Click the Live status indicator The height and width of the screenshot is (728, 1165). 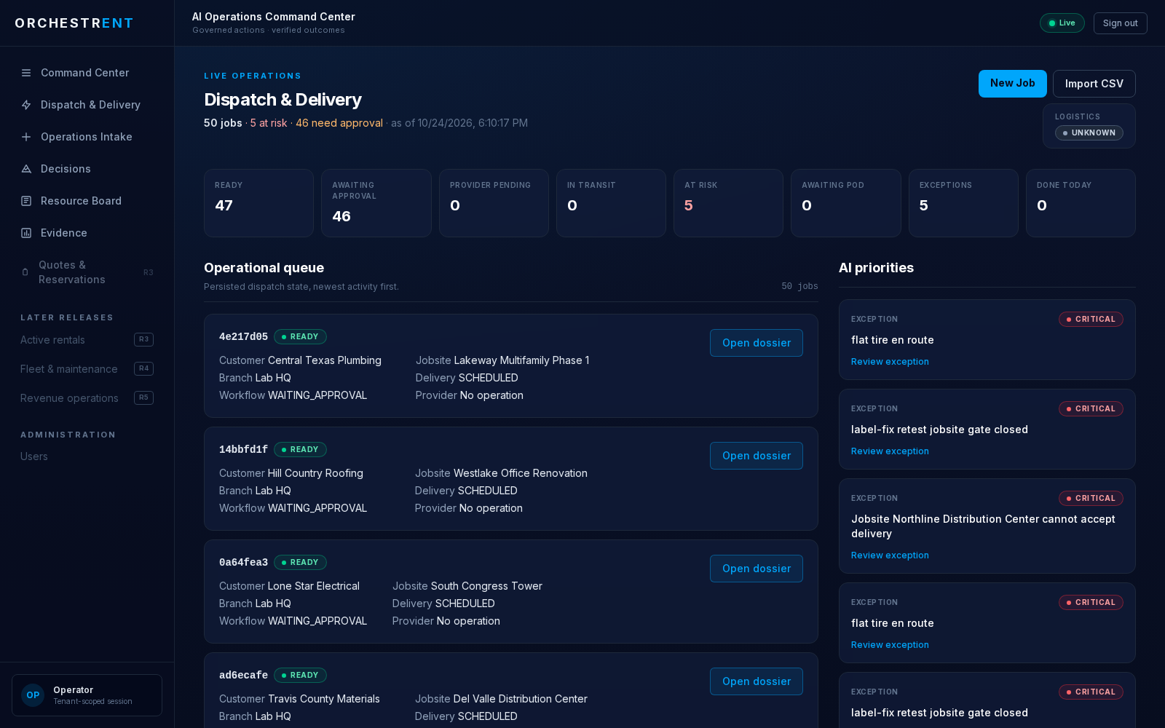(x=1062, y=23)
